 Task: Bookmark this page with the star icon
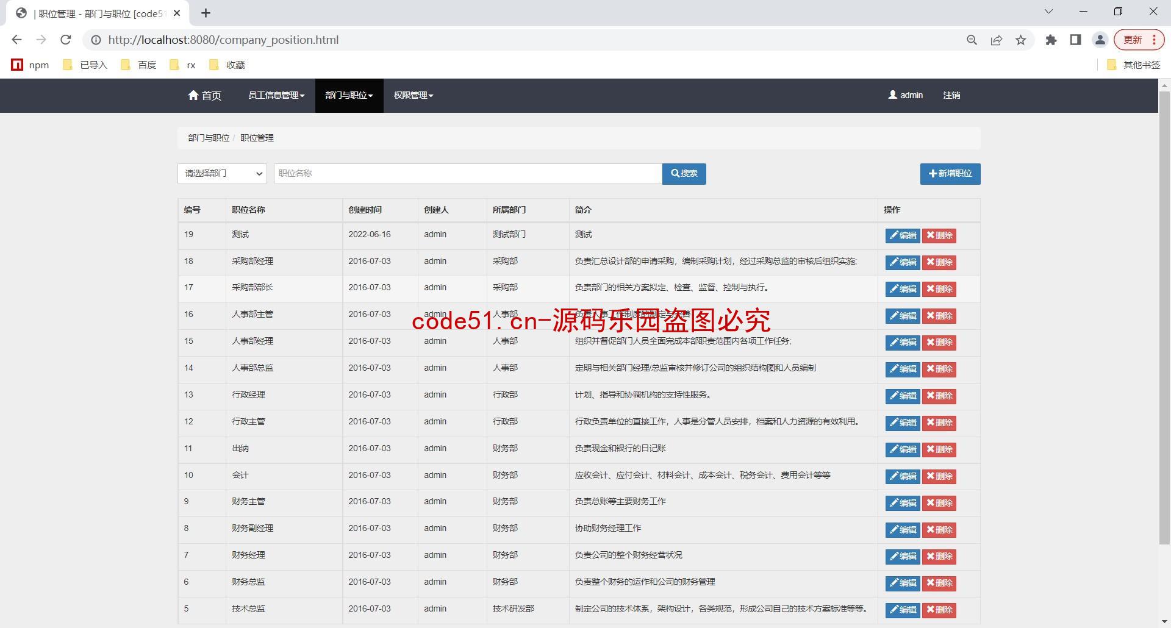coord(1021,40)
